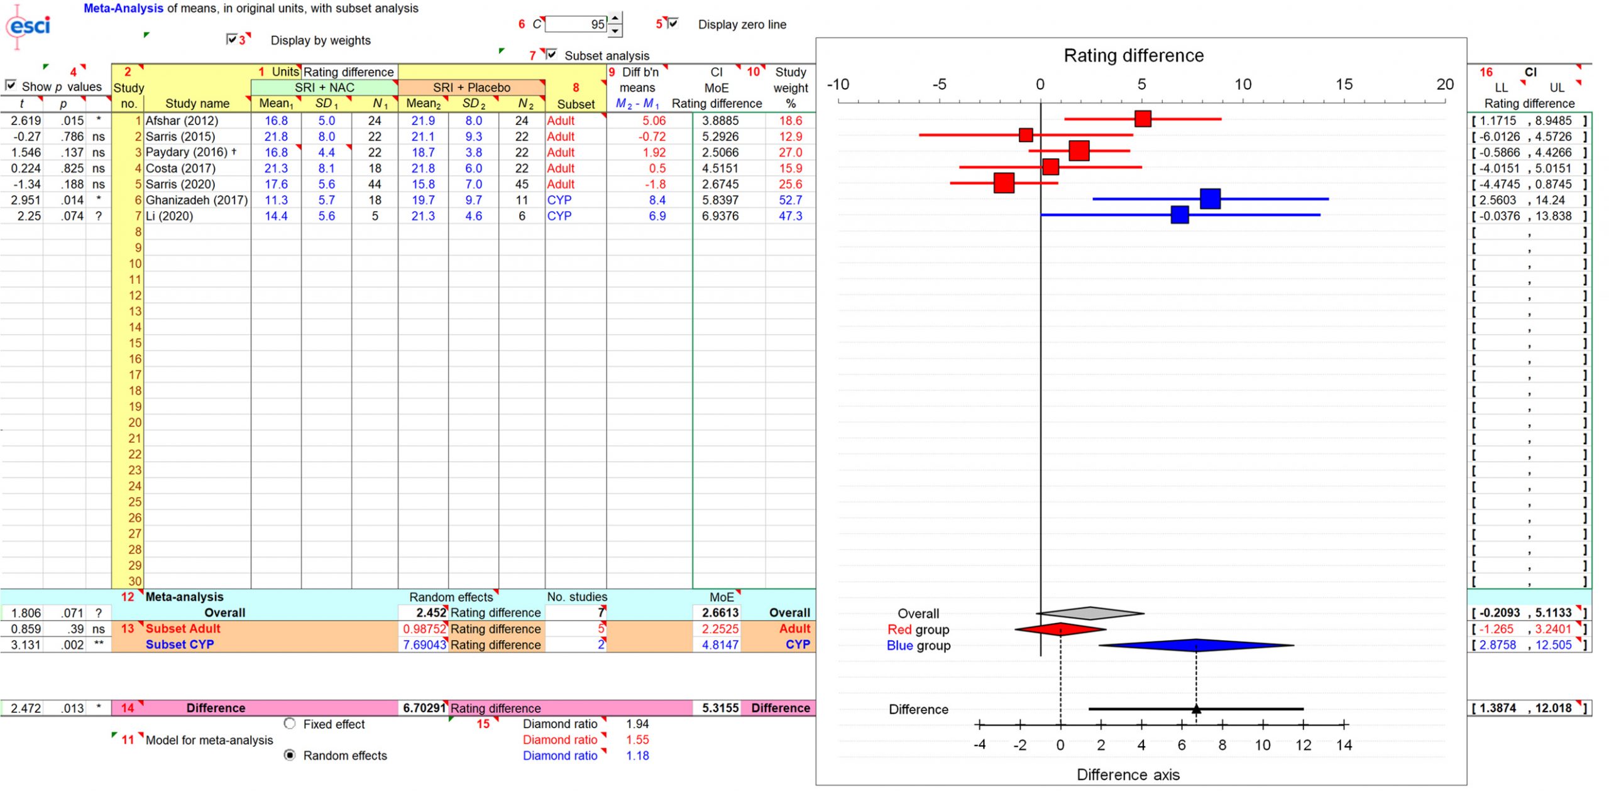Viewport: 1609px width, 799px height.
Task: Disable the Show p values checkbox
Action: [x=10, y=85]
